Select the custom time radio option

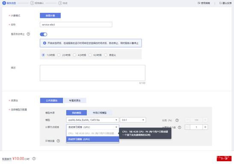click(x=106, y=55)
